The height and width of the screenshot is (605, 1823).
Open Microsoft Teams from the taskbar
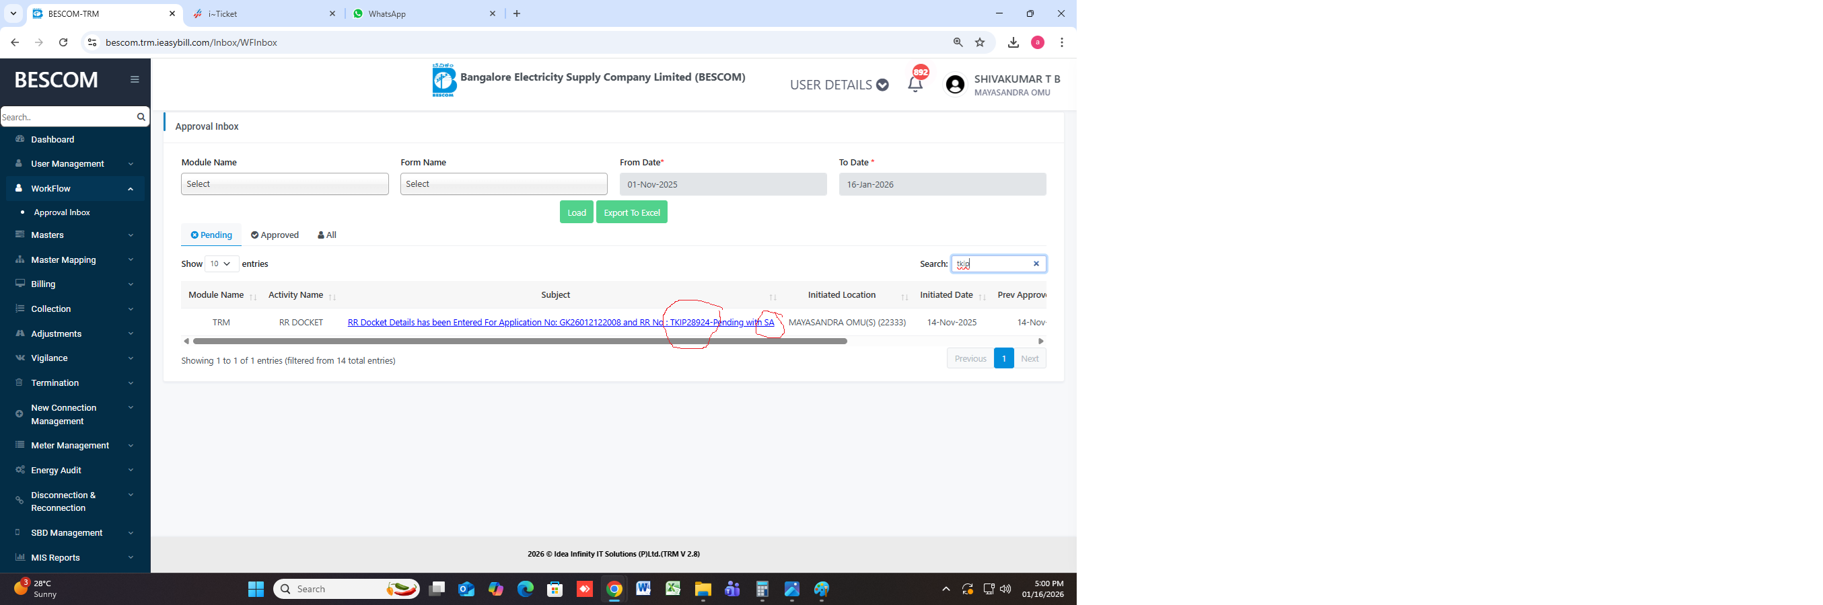coord(732,589)
